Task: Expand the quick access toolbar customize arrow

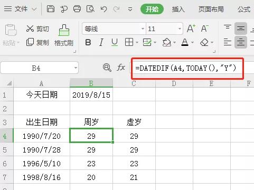Action: [x=130, y=9]
